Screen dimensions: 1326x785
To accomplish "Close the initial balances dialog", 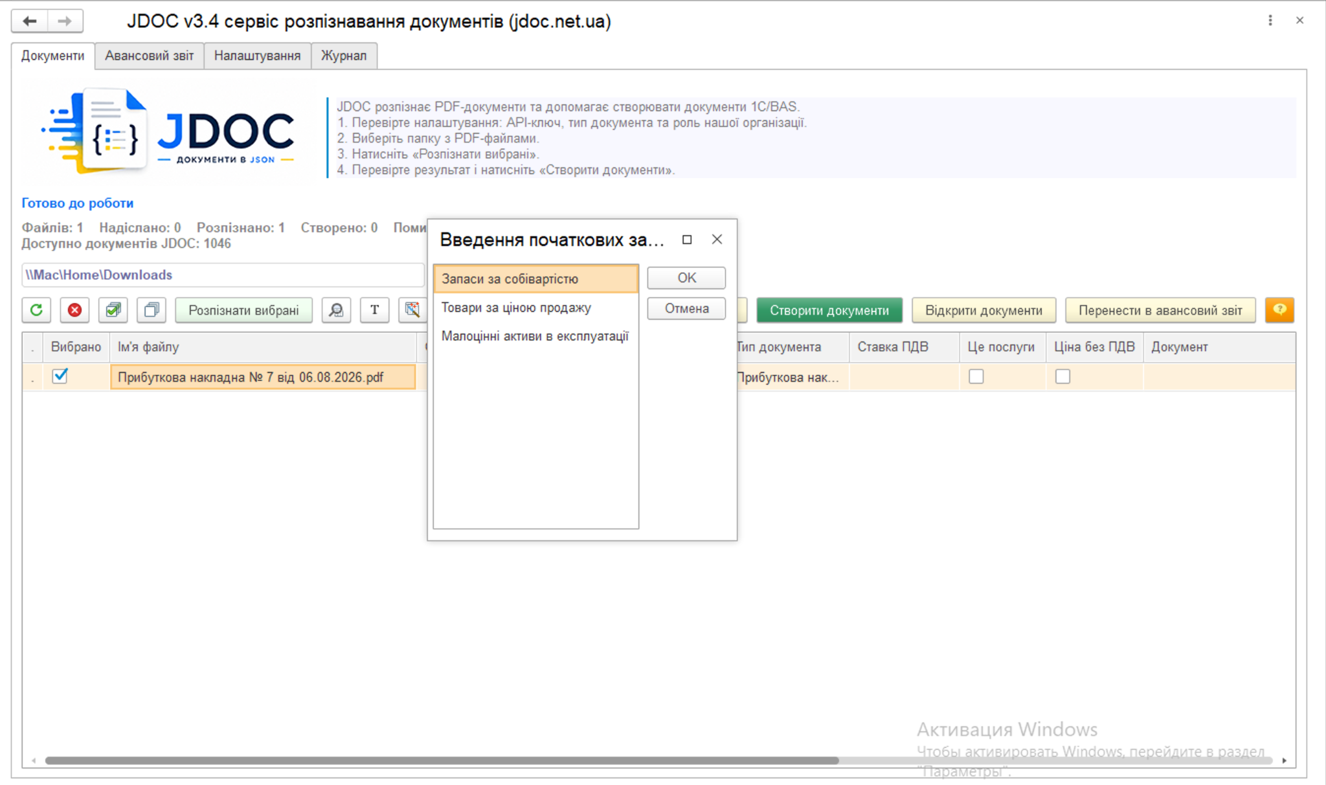I will pyautogui.click(x=717, y=240).
